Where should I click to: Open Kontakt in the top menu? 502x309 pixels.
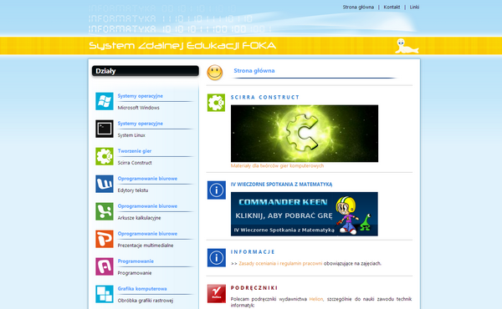click(x=392, y=7)
